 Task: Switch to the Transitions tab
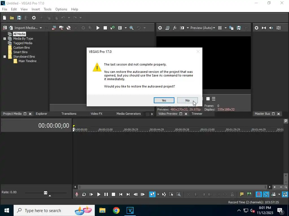69,114
